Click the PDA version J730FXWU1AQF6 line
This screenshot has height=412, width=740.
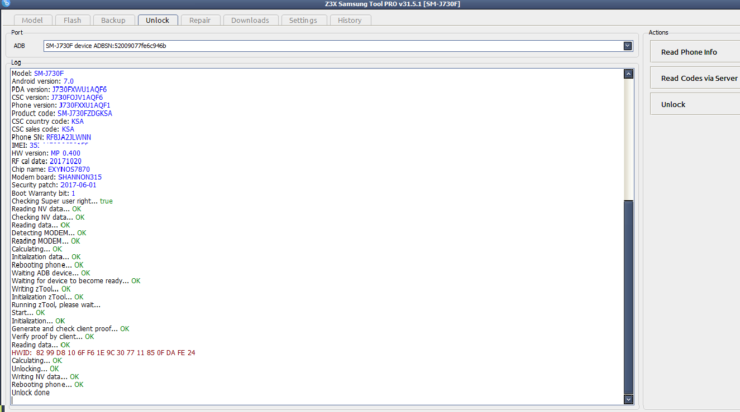pyautogui.click(x=59, y=89)
